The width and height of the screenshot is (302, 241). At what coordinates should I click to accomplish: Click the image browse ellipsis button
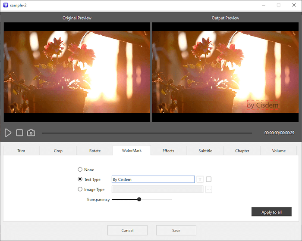[x=209, y=189]
